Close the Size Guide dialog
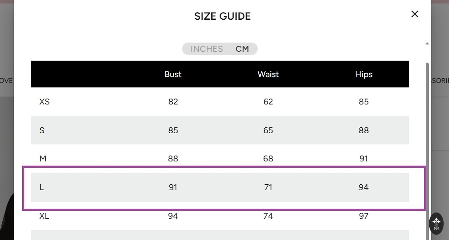The height and width of the screenshot is (240, 449). 415,14
